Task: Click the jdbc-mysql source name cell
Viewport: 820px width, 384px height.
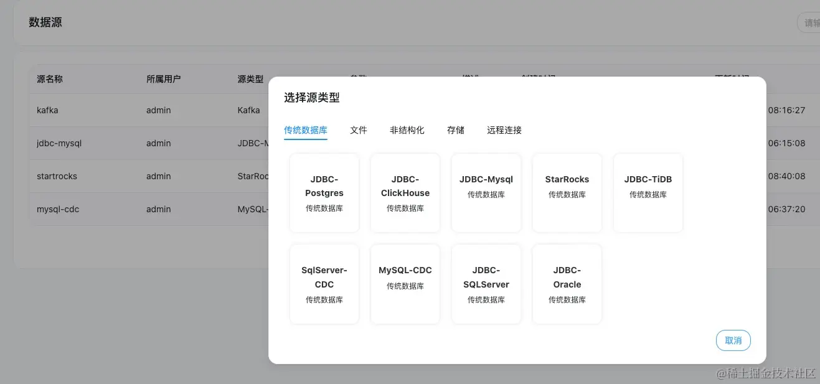Action: tap(59, 143)
